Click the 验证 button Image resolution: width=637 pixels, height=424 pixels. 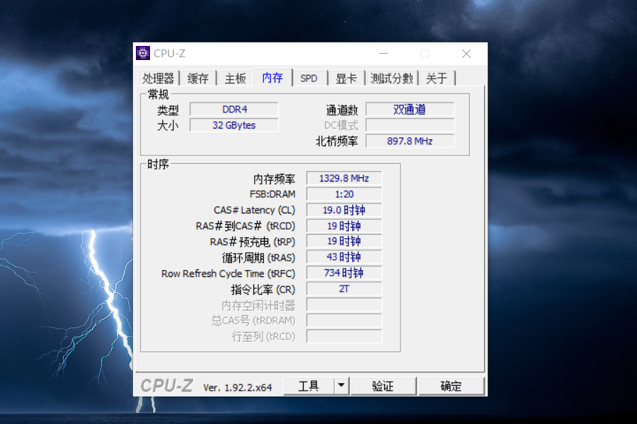383,386
